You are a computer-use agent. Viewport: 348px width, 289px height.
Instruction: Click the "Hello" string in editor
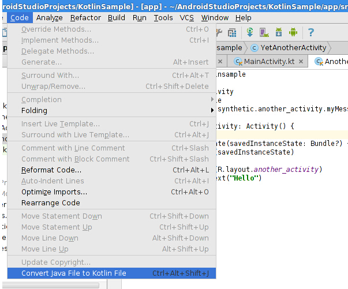(x=245, y=178)
